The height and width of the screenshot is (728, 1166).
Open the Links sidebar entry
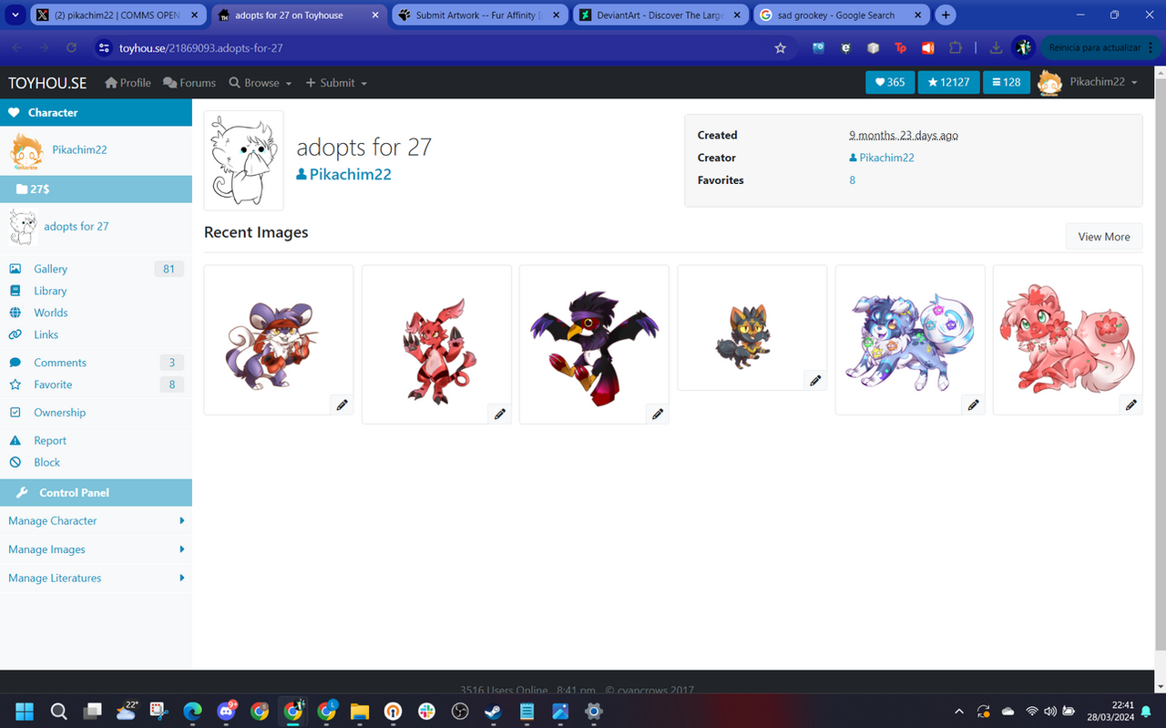click(46, 334)
